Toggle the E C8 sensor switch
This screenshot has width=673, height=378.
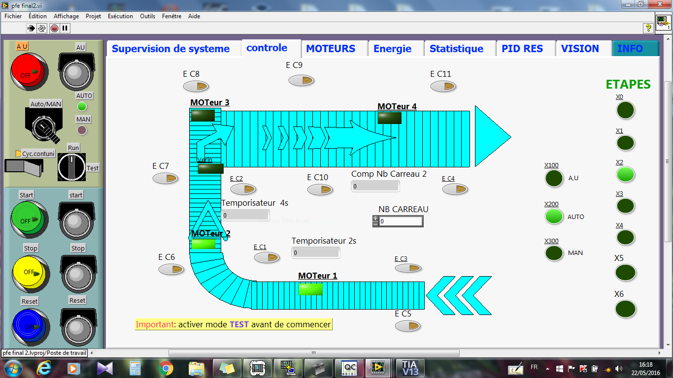coord(196,86)
